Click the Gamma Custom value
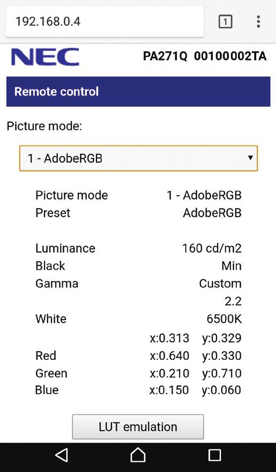 [x=220, y=284]
